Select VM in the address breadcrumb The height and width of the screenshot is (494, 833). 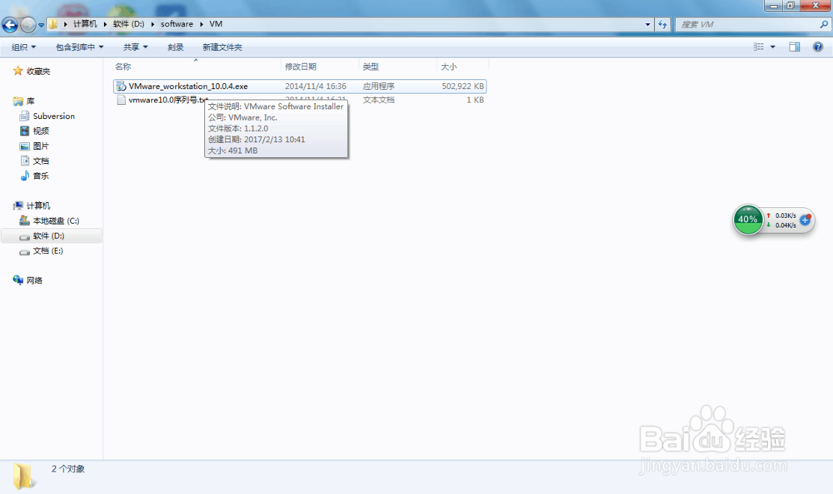(216, 24)
